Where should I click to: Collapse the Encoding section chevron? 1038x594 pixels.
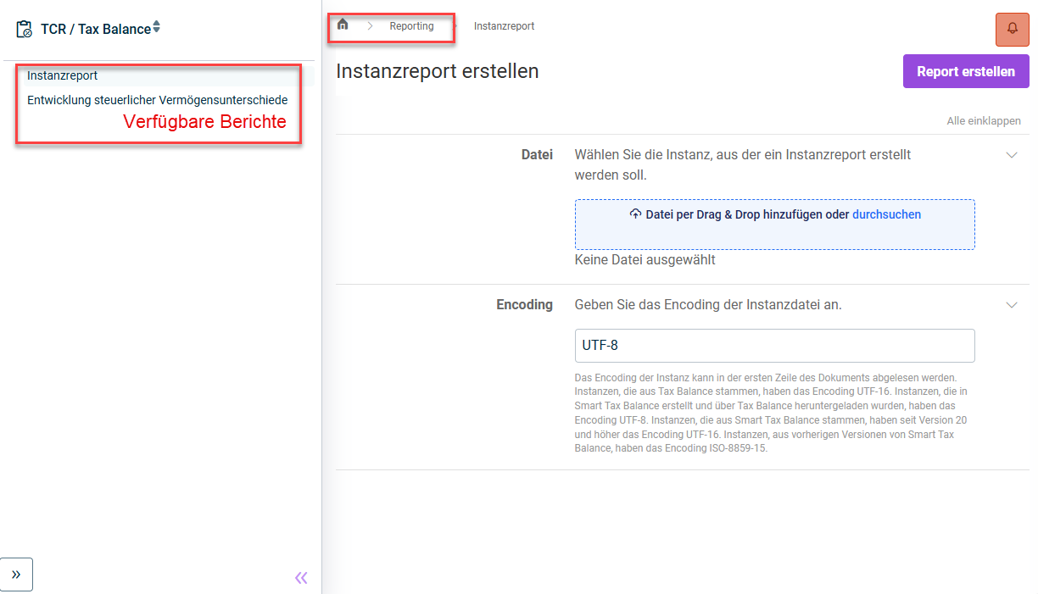pyautogui.click(x=1011, y=305)
